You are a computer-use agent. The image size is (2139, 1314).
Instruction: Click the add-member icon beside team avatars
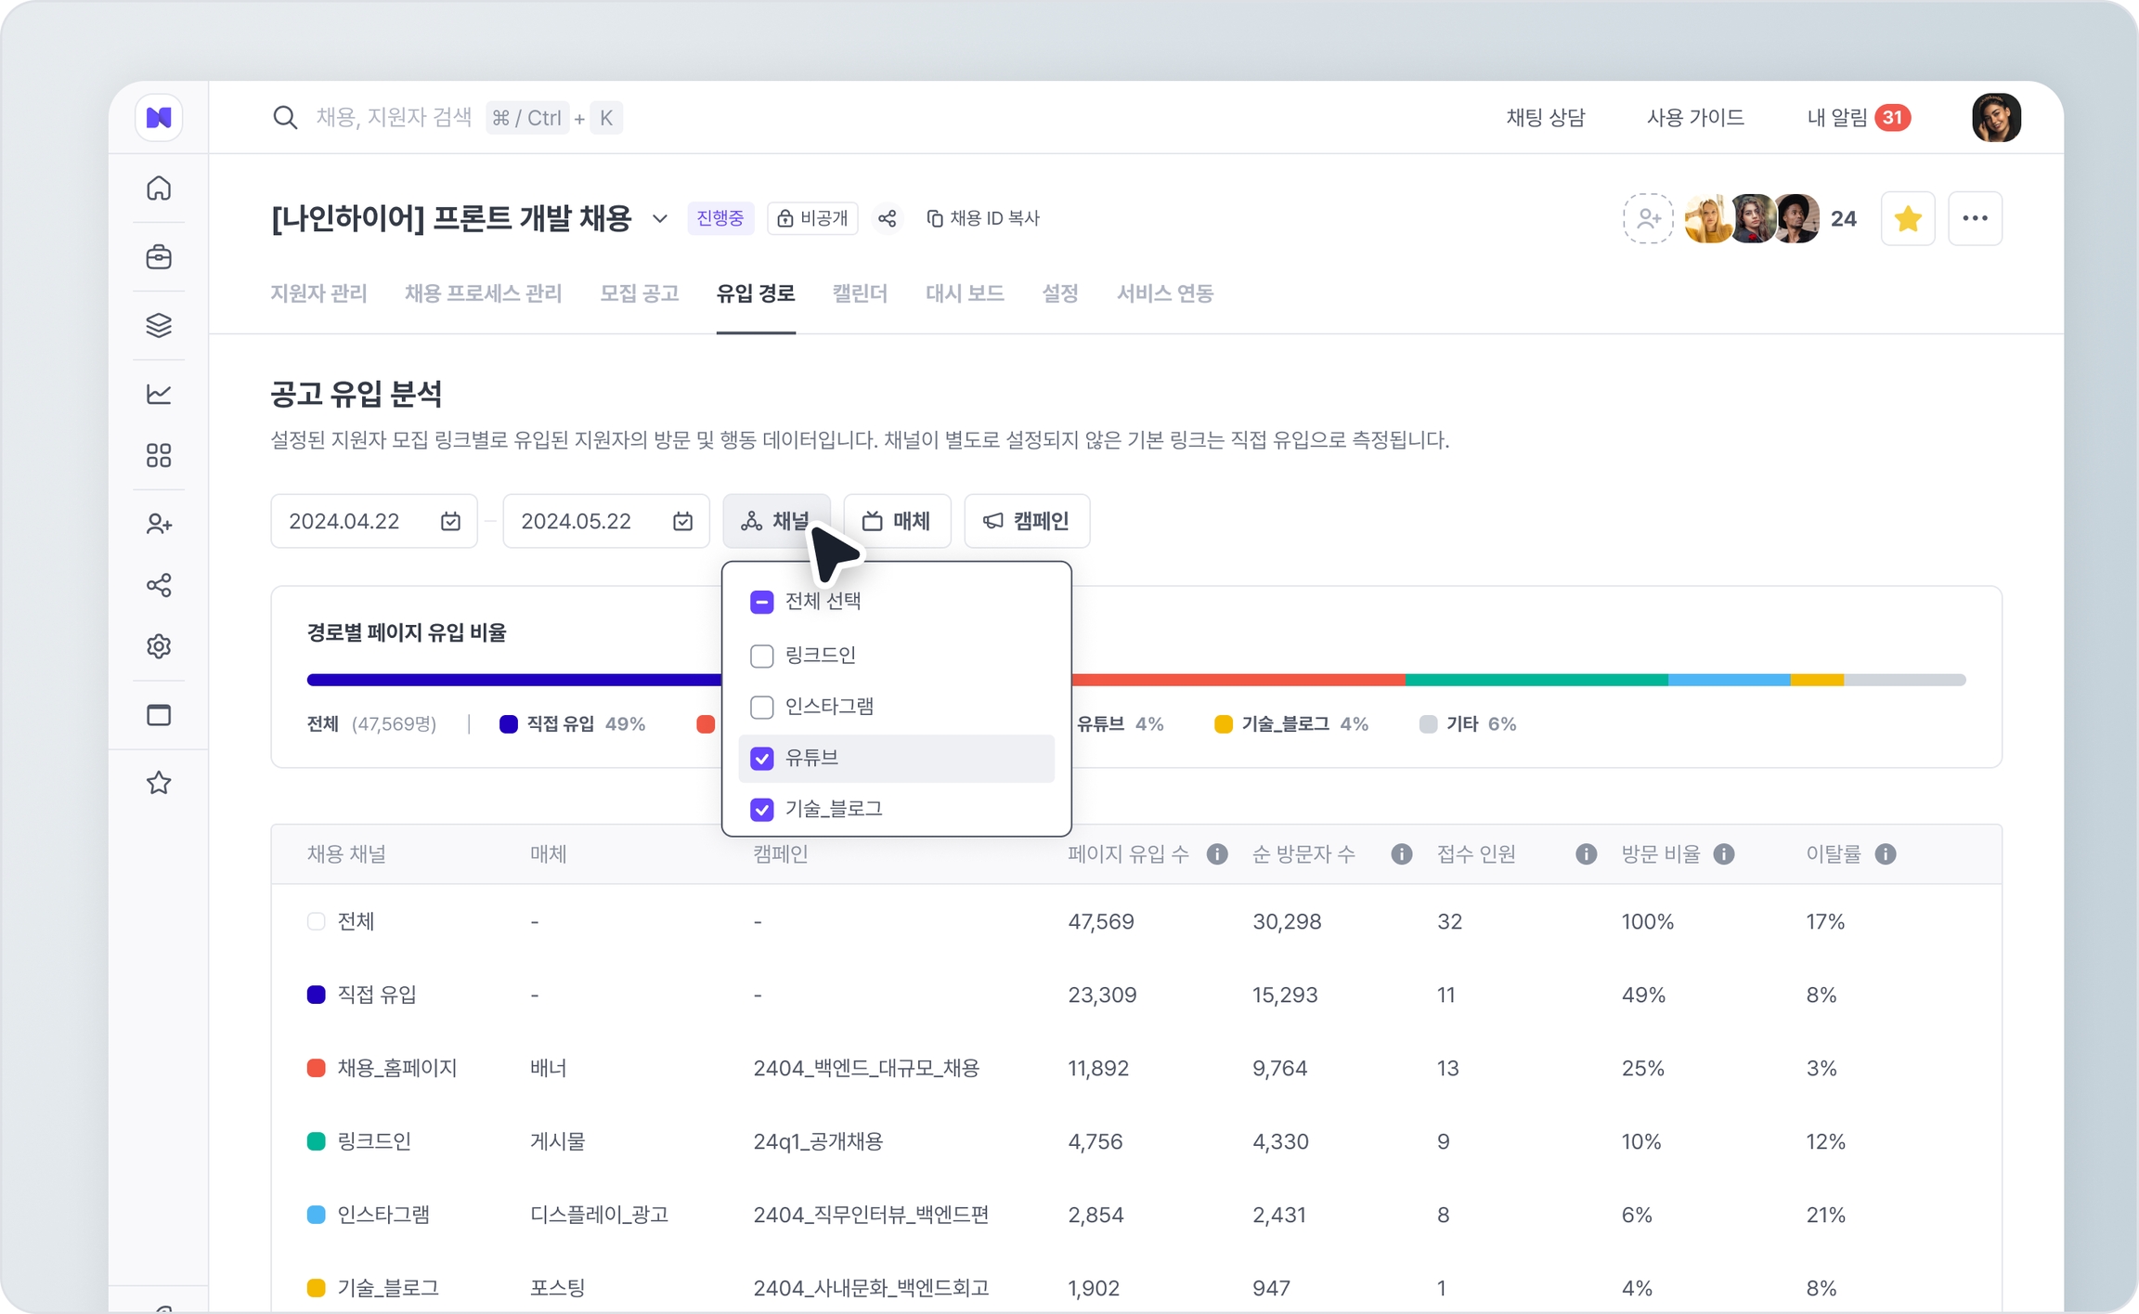(x=1648, y=219)
